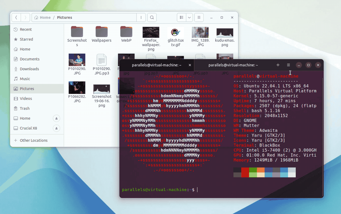Open Recent in the Files sidebar
This screenshot has height=214, width=341.
pyautogui.click(x=37, y=29)
